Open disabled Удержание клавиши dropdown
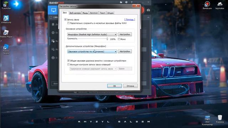228x128 pixels. [x=93, y=69]
